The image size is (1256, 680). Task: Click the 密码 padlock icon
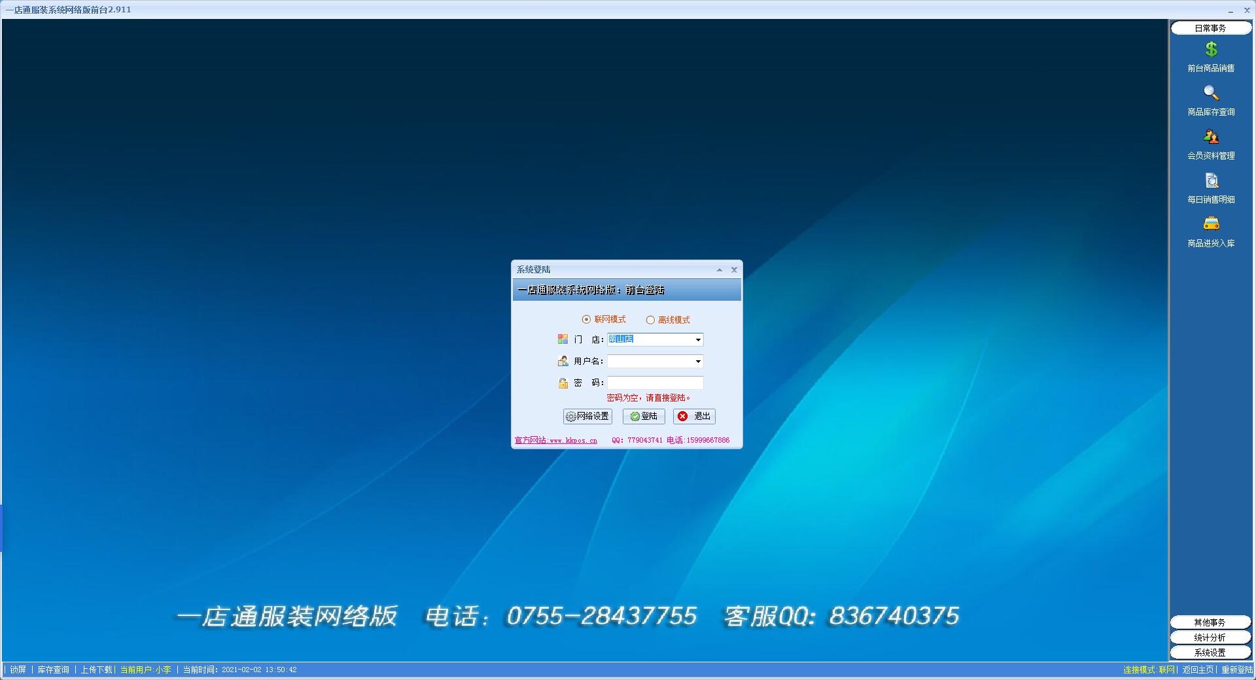(x=563, y=383)
